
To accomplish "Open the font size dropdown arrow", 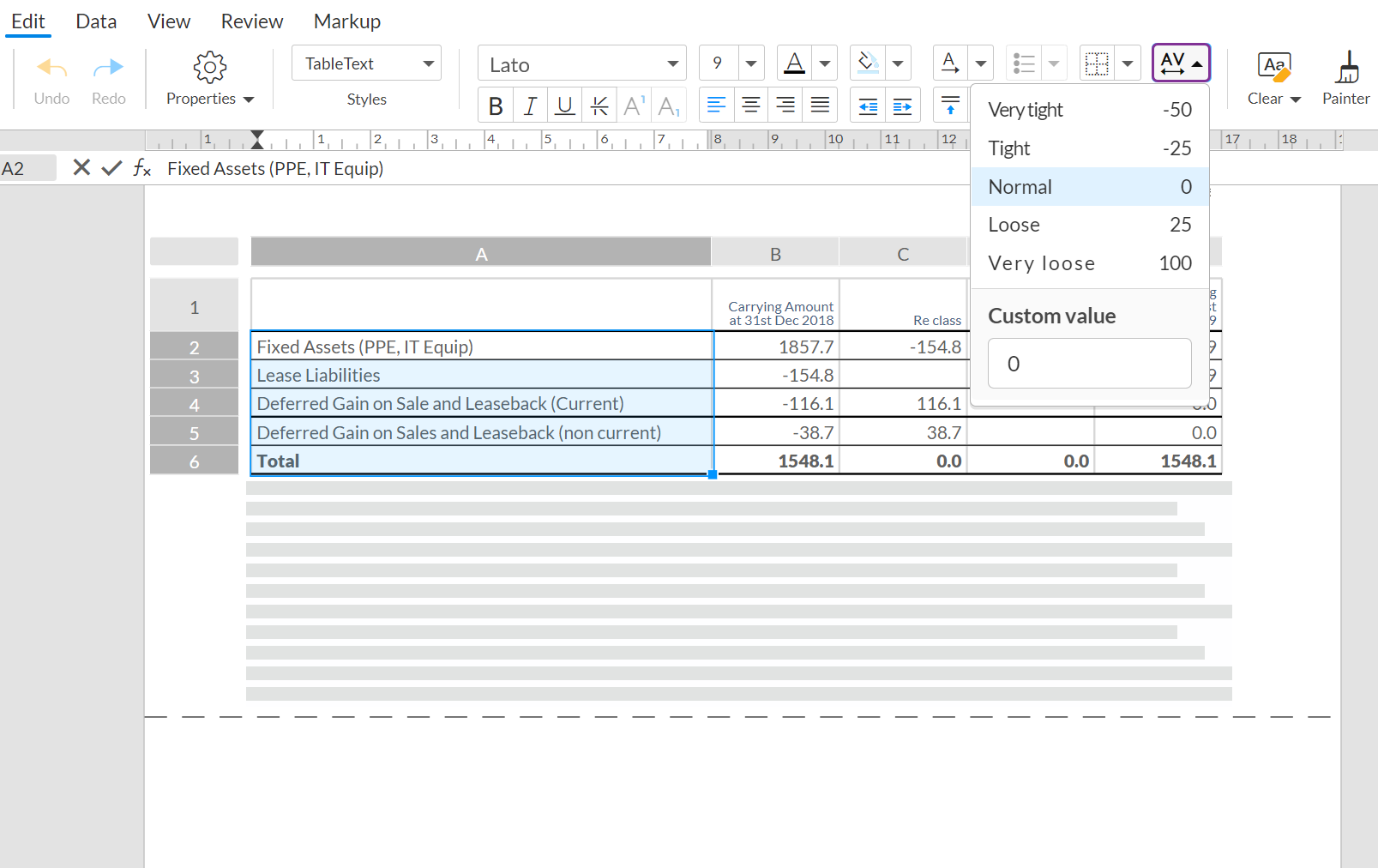I will (751, 63).
